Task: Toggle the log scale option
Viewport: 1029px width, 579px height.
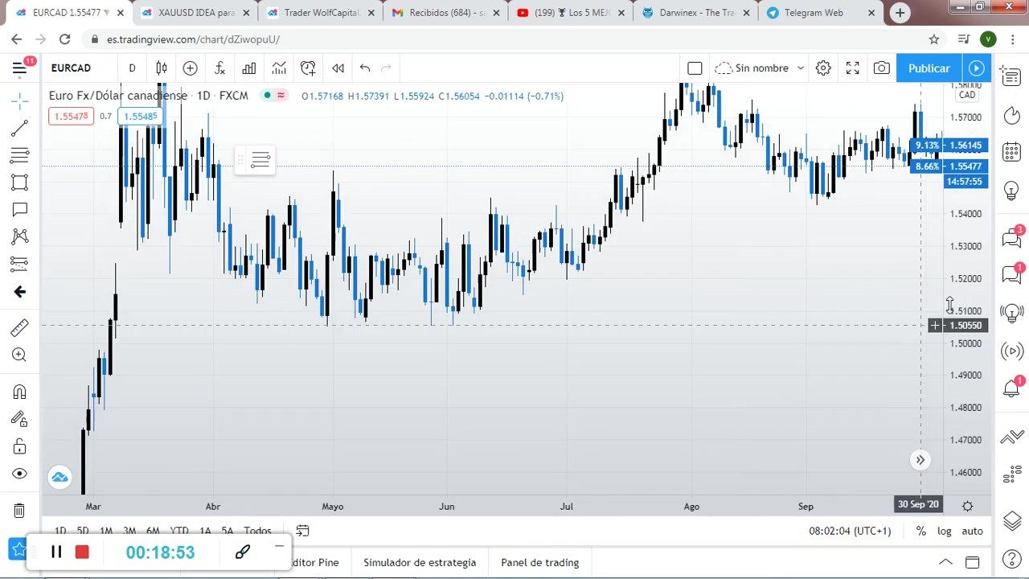Action: tap(945, 531)
